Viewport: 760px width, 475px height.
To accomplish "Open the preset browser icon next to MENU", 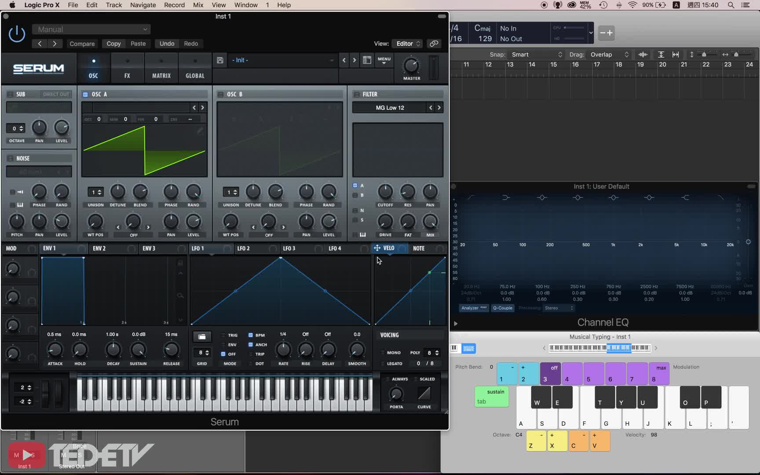I will click(x=367, y=60).
